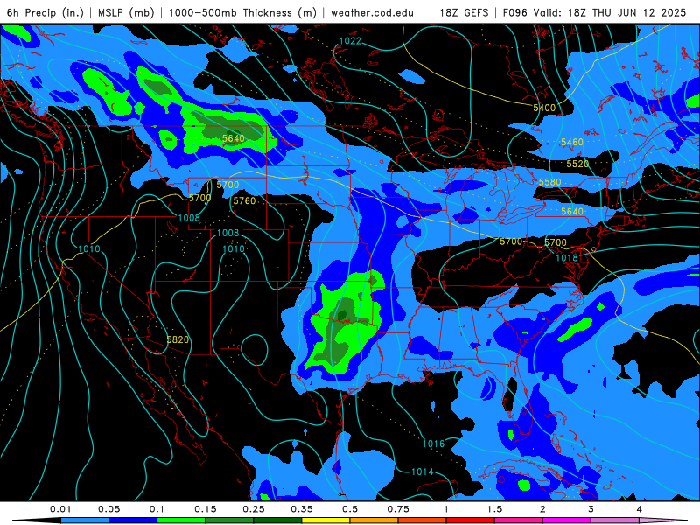Click the 5400 thickness contour label
Image resolution: width=700 pixels, height=525 pixels.
544,108
